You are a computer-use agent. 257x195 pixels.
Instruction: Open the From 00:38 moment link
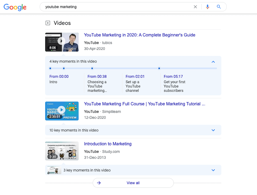[x=97, y=77]
